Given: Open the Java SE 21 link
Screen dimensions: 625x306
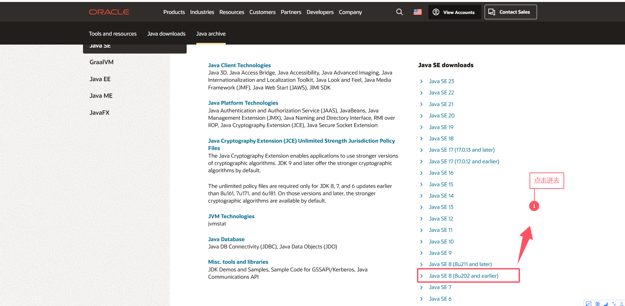Looking at the screenshot, I should 441,104.
